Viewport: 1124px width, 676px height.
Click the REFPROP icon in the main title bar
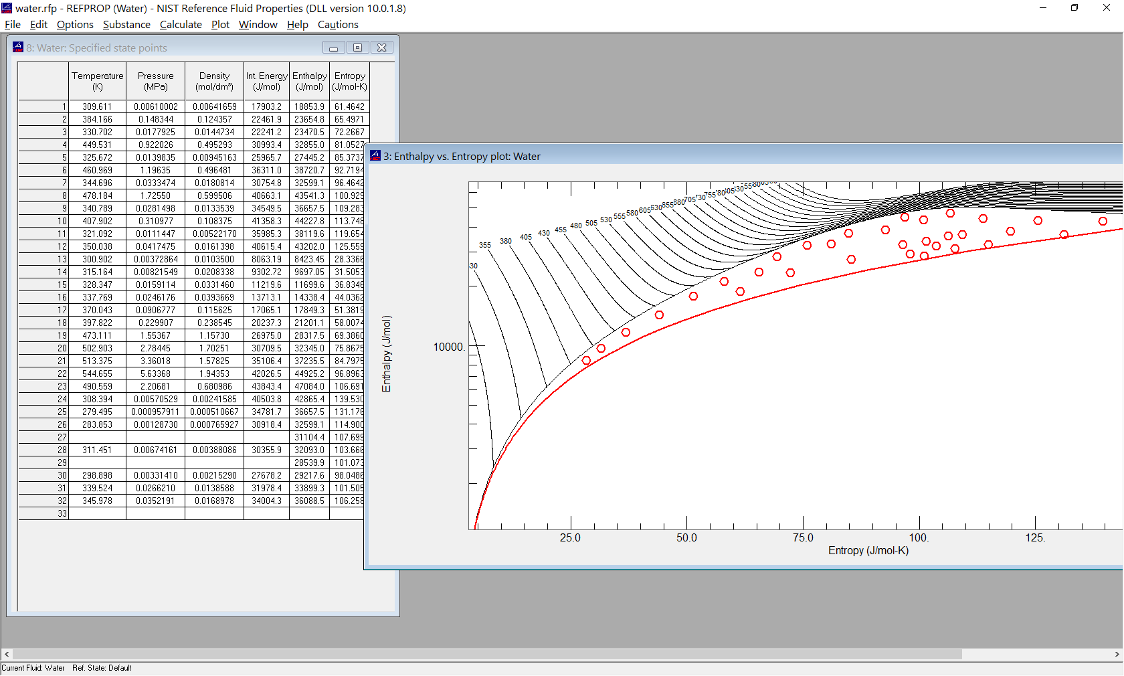coord(8,9)
